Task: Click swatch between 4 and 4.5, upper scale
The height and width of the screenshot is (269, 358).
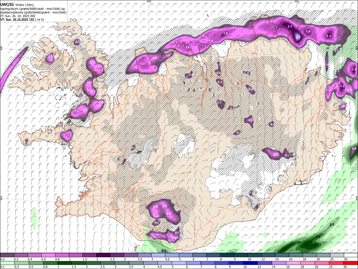Action: point(158,255)
